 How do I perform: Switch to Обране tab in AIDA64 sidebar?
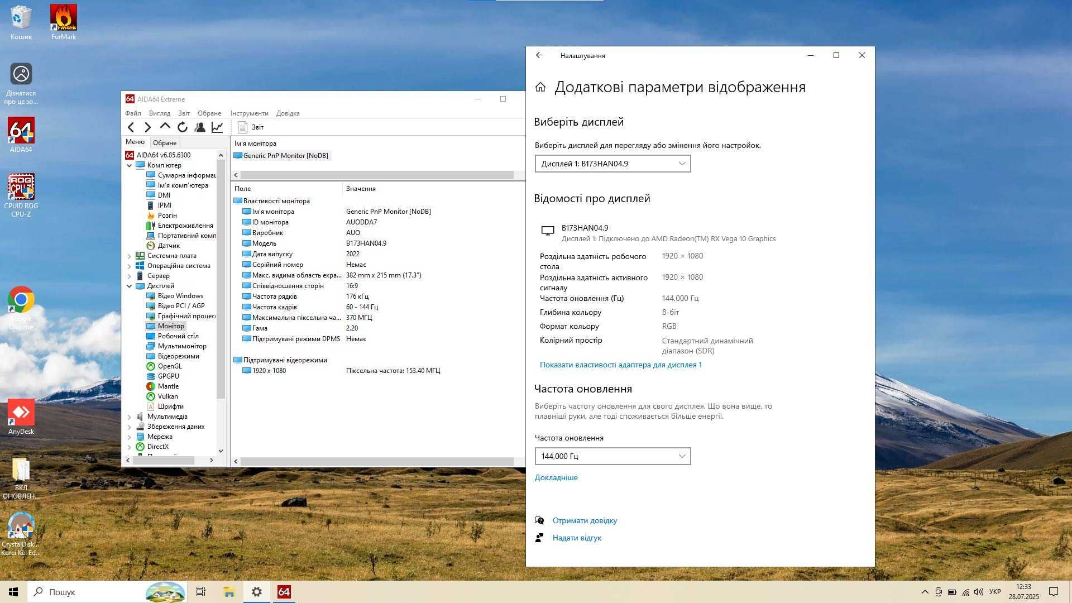coord(165,143)
